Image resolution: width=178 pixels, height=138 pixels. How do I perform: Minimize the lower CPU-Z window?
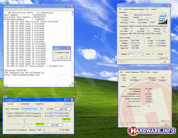pyautogui.click(x=163, y=69)
